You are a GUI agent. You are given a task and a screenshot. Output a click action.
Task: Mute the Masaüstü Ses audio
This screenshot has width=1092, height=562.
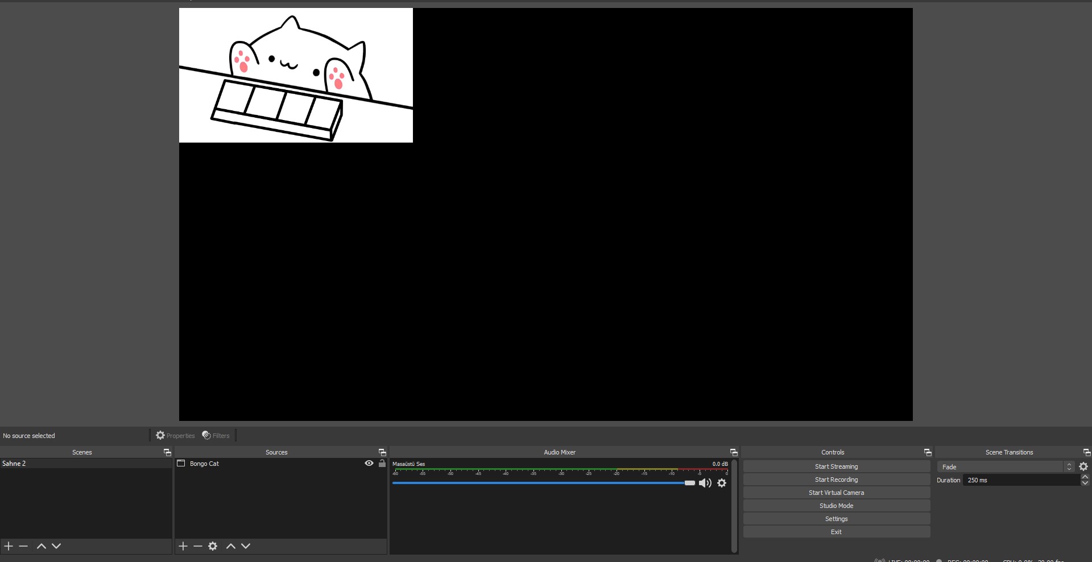tap(705, 483)
